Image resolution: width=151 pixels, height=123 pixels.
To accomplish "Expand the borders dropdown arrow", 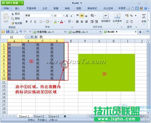I will click(x=44, y=21).
